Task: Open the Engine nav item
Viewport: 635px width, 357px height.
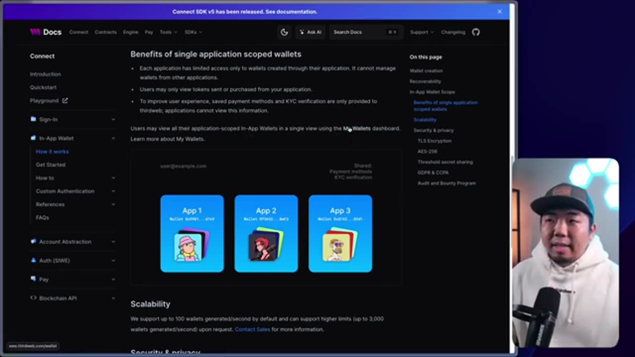Action: coord(130,32)
